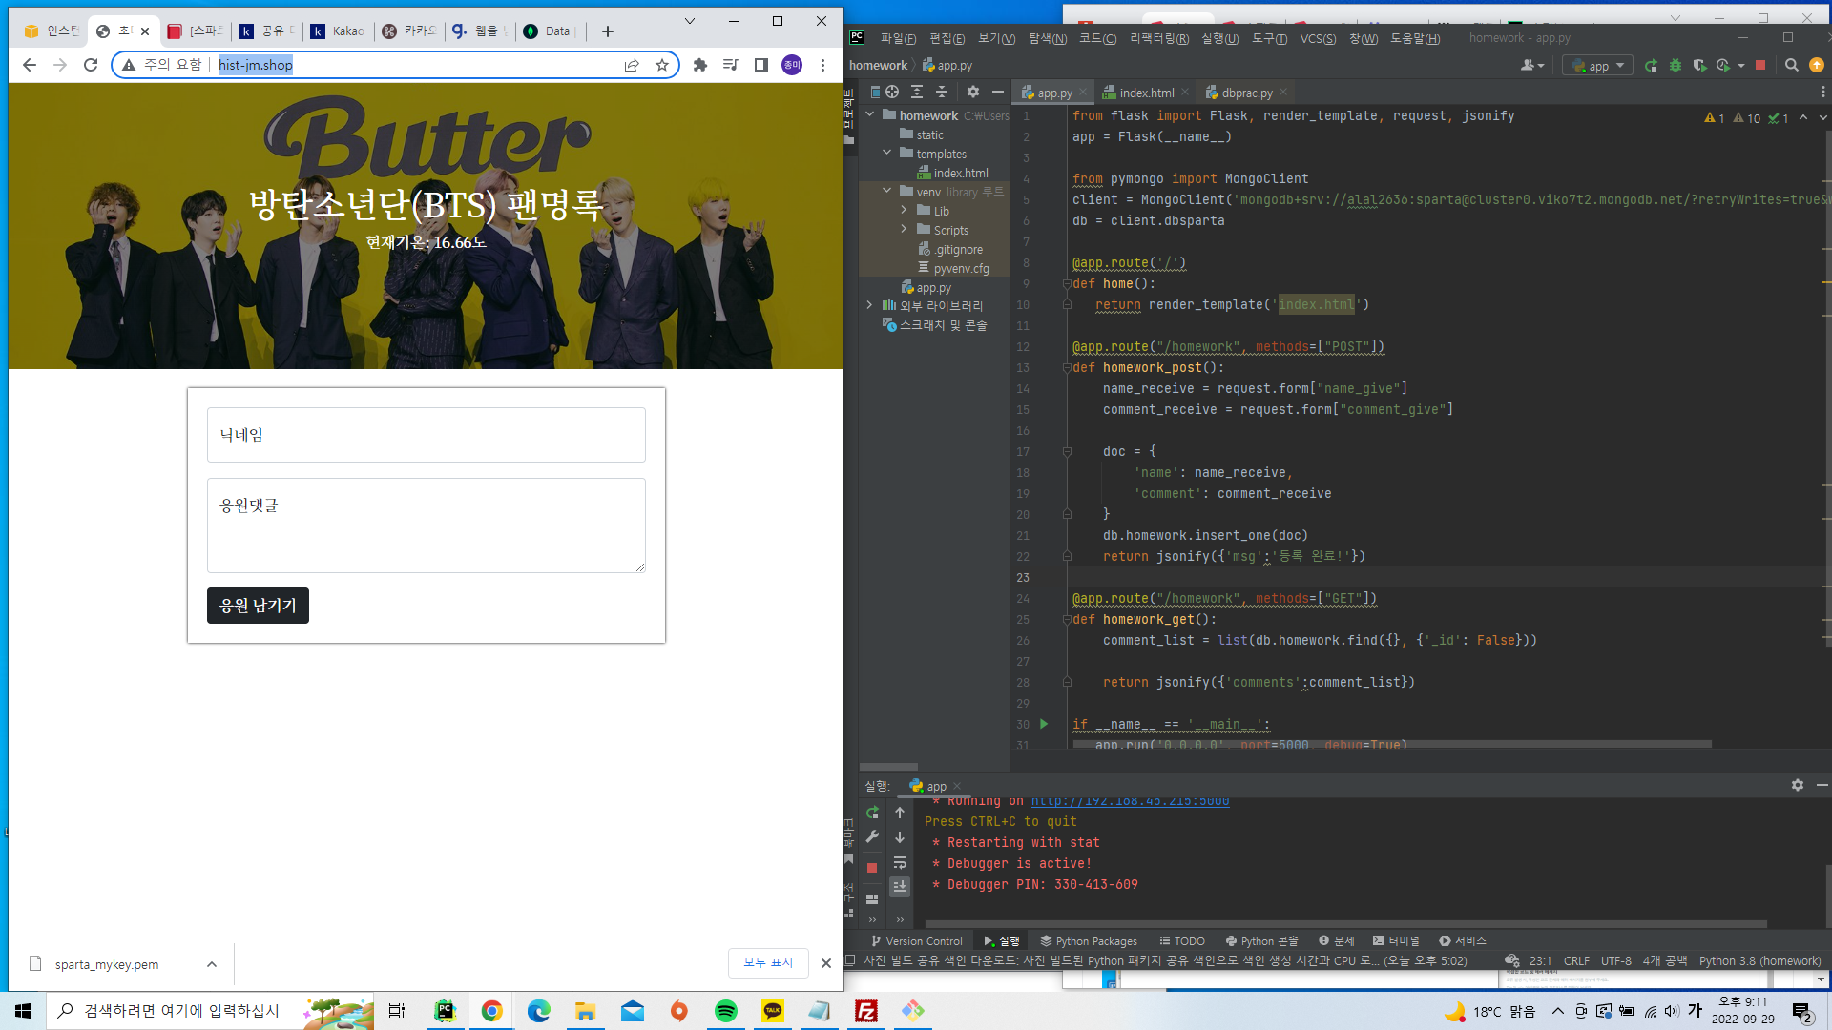
Task: Stop the app in the Run panel
Action: 872,868
